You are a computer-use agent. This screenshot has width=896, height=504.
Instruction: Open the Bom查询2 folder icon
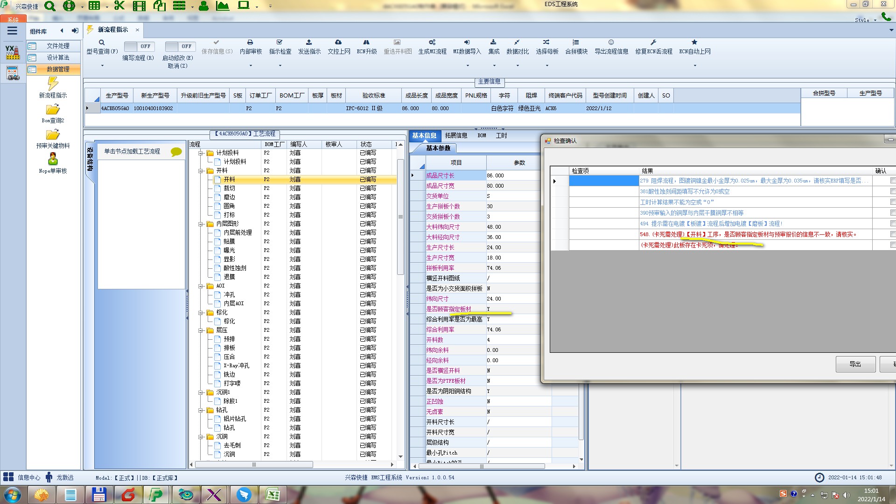pyautogui.click(x=53, y=110)
